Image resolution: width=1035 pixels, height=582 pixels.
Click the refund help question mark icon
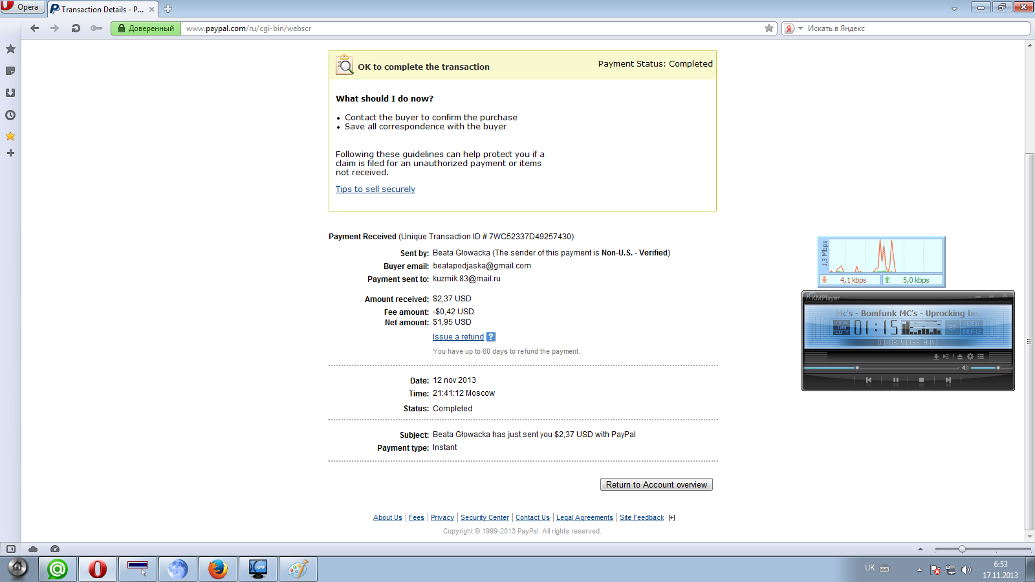point(491,337)
